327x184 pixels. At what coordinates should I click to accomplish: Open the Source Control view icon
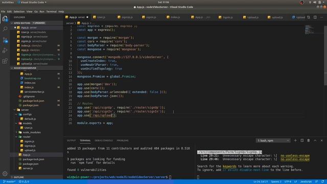5,40
